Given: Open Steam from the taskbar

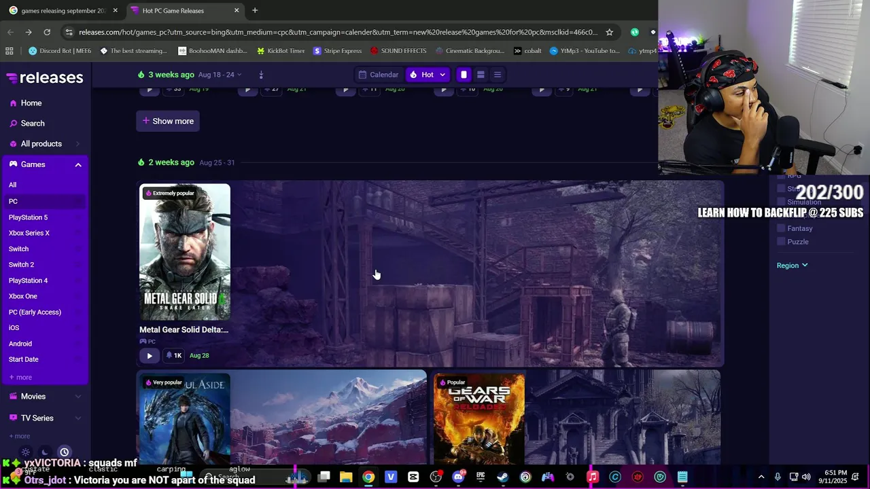Looking at the screenshot, I should click(502, 477).
